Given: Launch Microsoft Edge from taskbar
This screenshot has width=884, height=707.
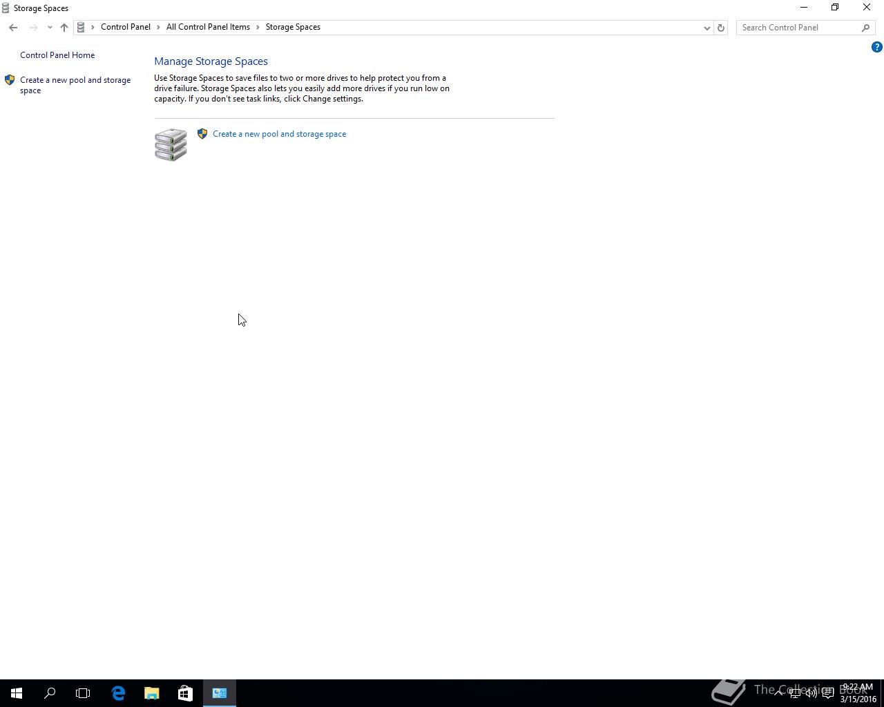Looking at the screenshot, I should tap(118, 693).
